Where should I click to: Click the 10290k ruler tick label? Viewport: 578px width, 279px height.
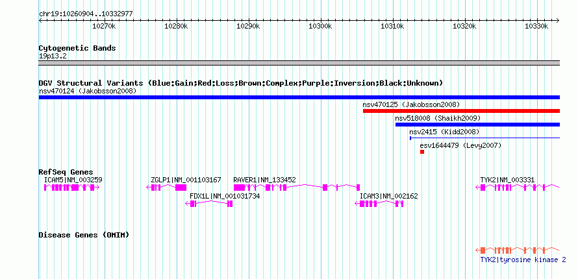pos(249,26)
